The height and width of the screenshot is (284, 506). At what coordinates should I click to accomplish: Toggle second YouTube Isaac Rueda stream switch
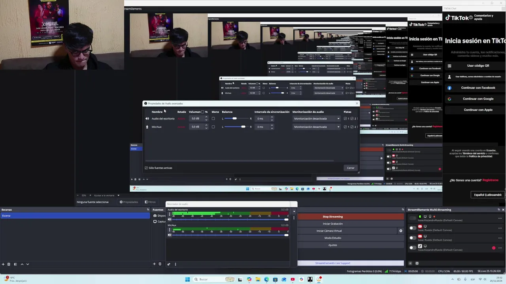413,237
